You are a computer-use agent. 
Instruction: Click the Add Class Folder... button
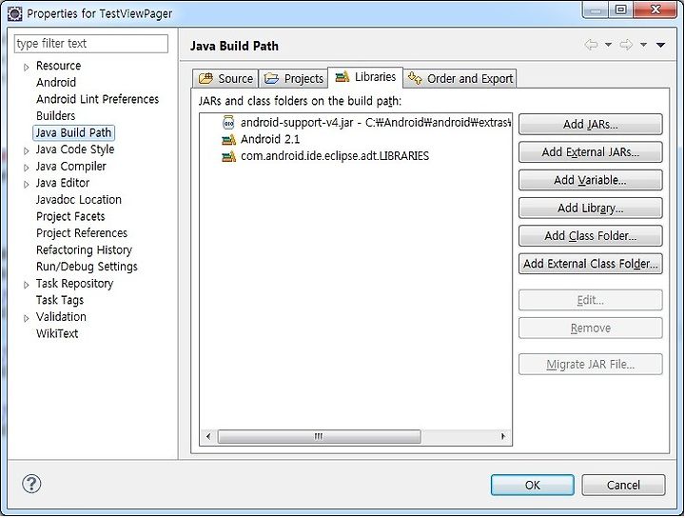590,236
